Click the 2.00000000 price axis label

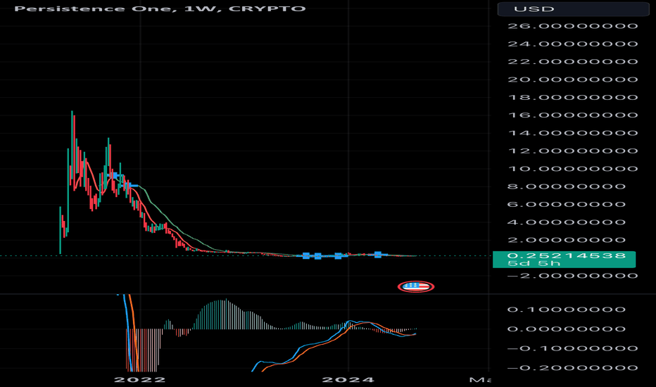[x=567, y=240]
